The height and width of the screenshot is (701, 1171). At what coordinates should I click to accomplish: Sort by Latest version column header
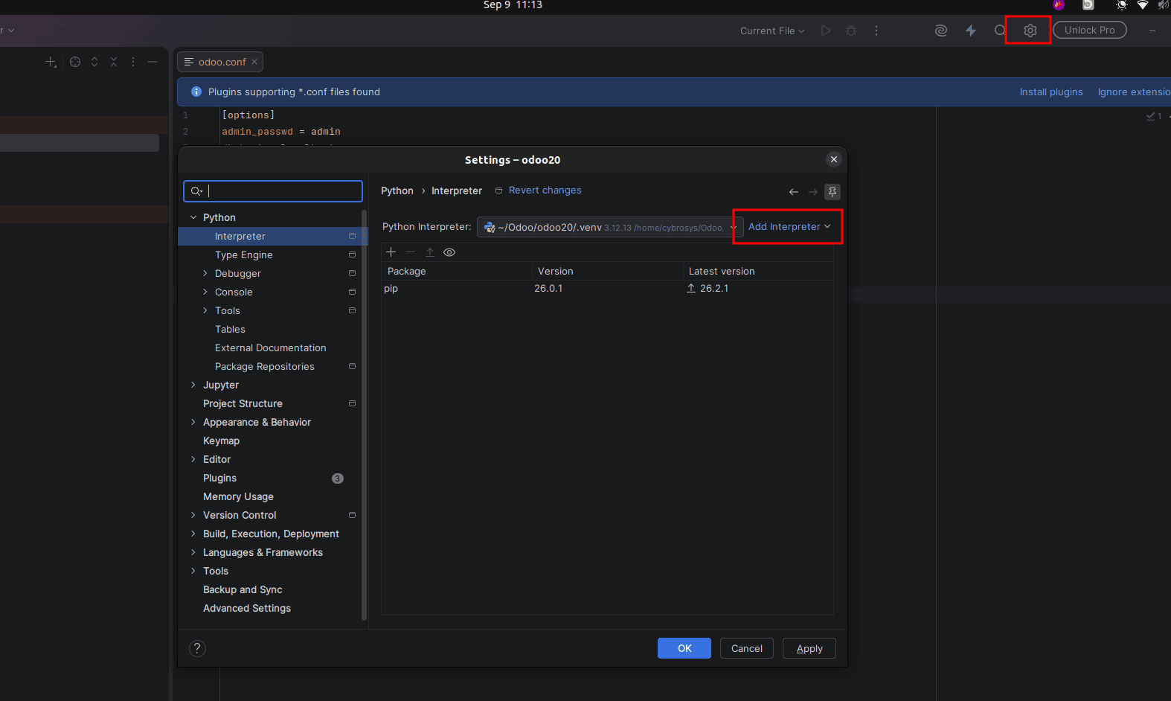[x=758, y=272]
